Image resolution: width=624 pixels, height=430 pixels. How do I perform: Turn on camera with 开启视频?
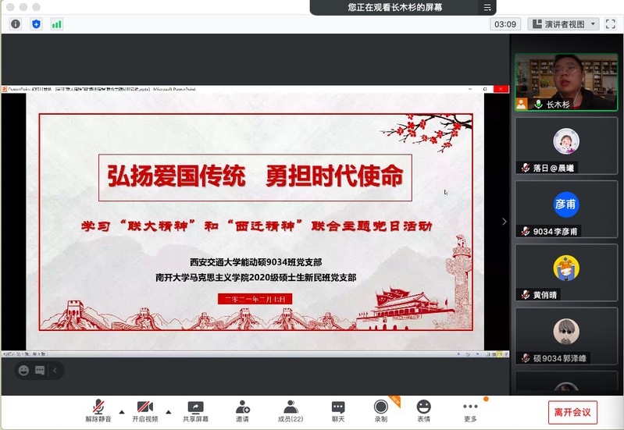145,411
